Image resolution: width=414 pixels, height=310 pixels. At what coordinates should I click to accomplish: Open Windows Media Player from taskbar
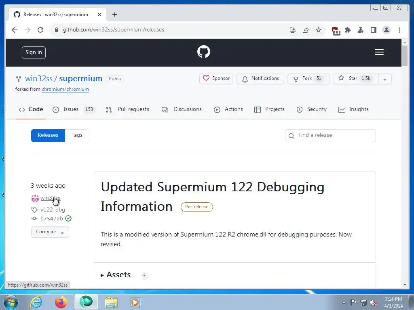(136, 302)
